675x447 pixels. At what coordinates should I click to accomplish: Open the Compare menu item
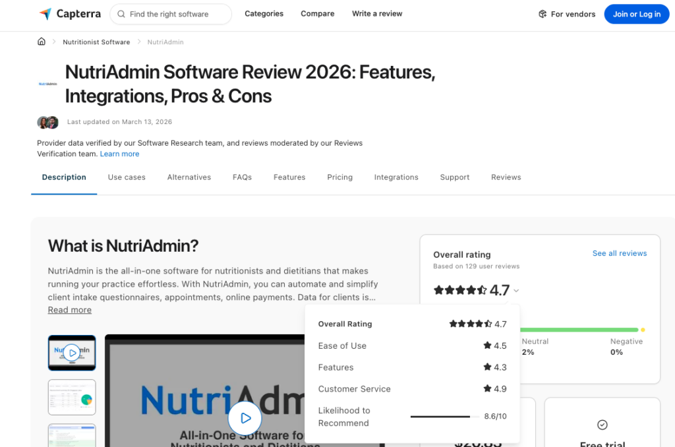click(317, 14)
